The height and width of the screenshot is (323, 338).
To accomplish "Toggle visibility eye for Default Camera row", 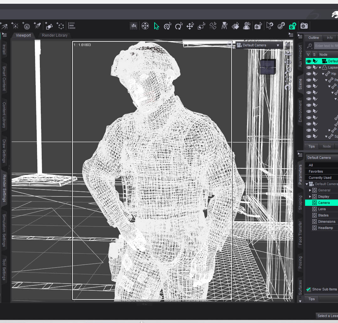I will [309, 61].
